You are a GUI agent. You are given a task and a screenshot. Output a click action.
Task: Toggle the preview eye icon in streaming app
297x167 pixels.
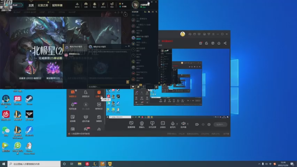[203, 124]
